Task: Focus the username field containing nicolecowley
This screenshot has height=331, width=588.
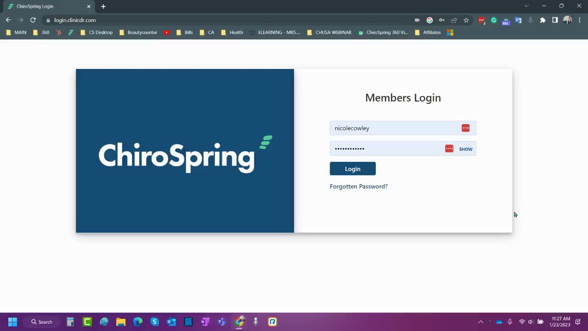Action: tap(403, 128)
